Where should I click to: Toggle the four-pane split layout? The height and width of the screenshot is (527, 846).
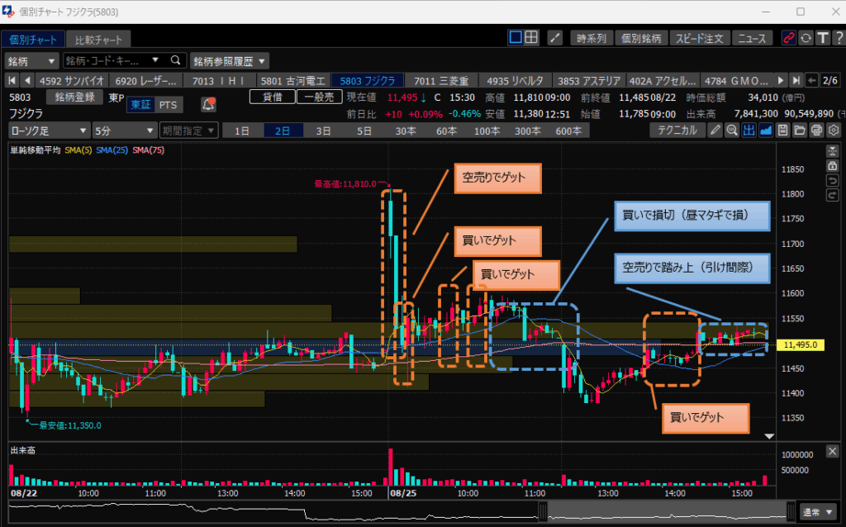(x=531, y=38)
